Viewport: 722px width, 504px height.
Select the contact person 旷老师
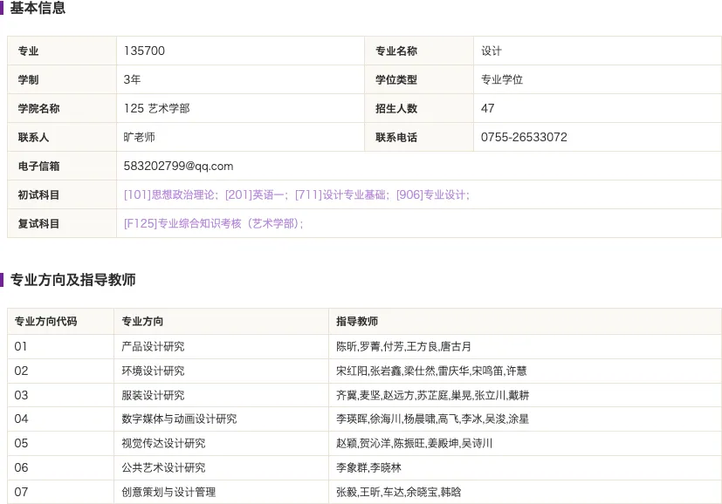pos(139,137)
